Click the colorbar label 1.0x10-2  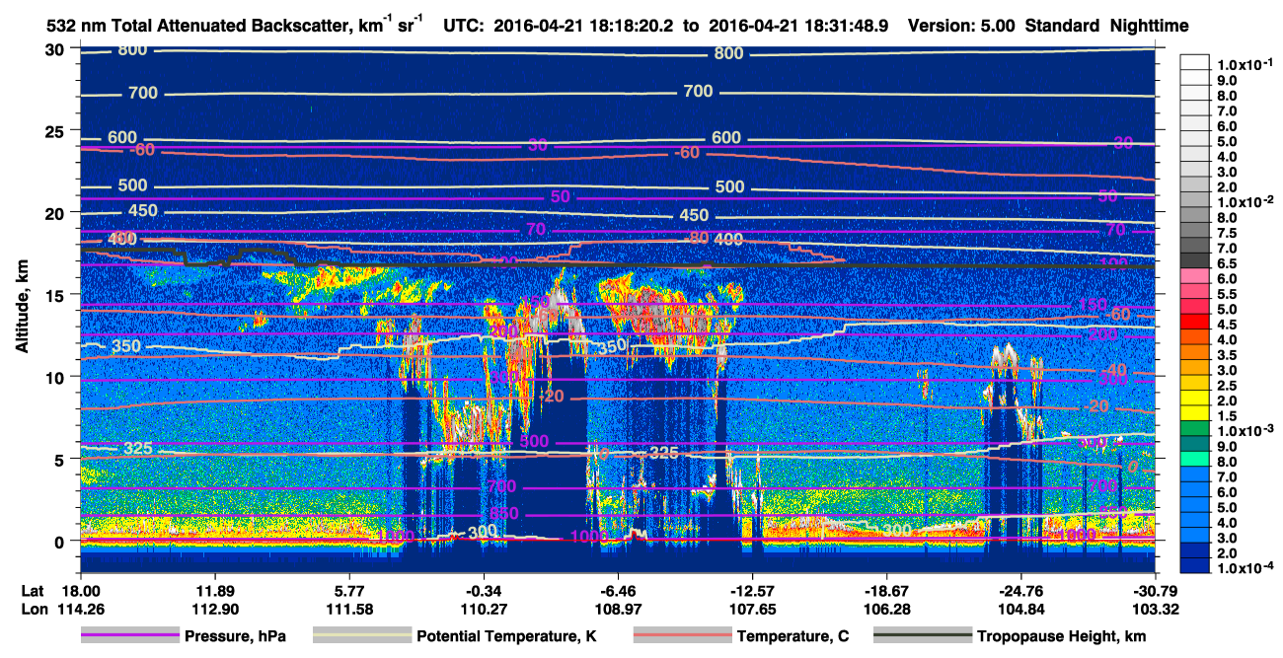(x=1247, y=201)
